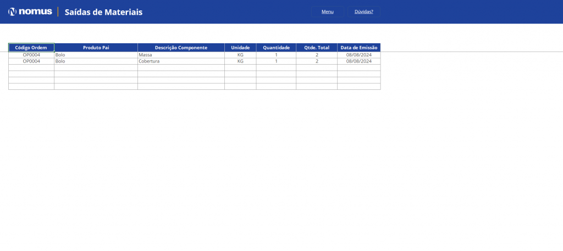
Task: Select Bolo parent product in Massa row
Action: 60,55
